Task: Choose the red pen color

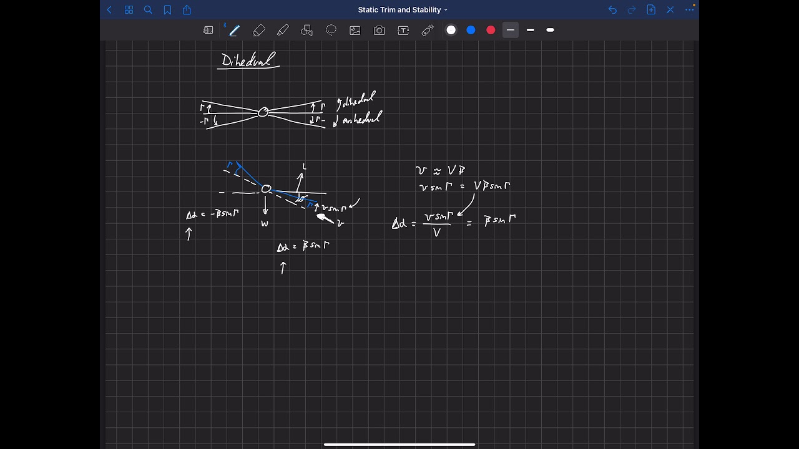Action: 491,30
